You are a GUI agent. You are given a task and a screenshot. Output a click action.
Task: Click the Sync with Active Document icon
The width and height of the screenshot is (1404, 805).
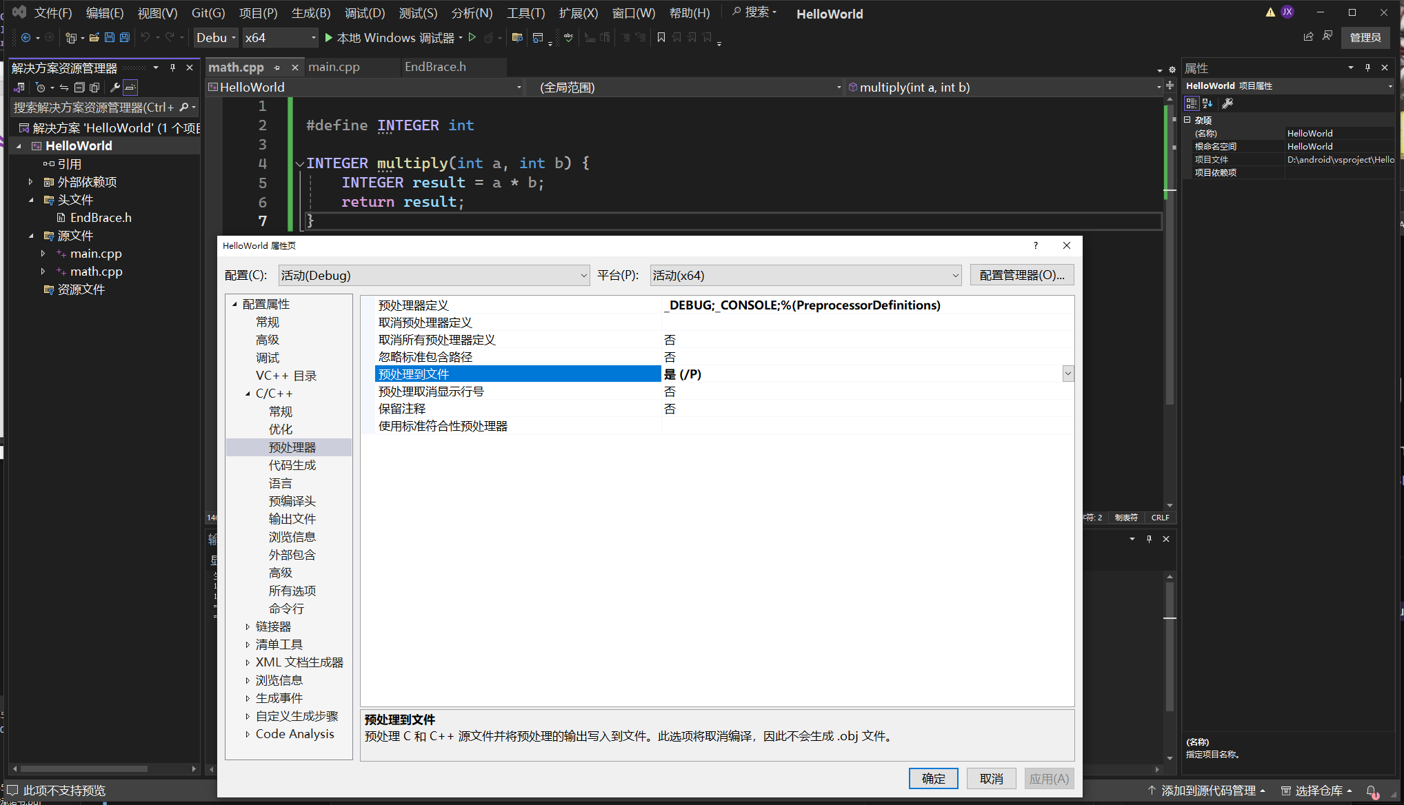point(63,88)
